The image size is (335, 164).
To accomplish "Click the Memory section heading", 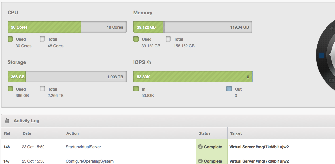I will pyautogui.click(x=143, y=13).
